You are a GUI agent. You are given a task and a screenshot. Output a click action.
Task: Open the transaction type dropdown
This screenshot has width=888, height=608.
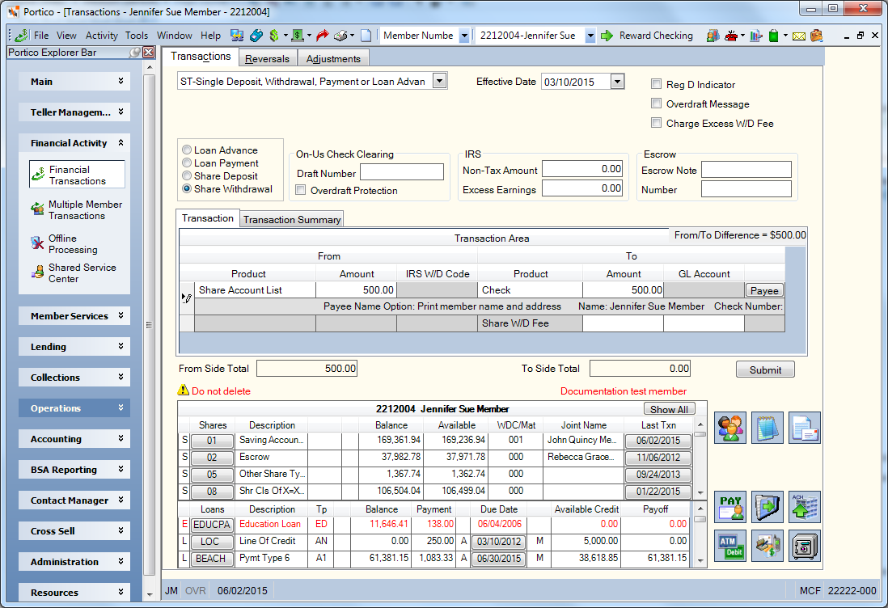439,81
